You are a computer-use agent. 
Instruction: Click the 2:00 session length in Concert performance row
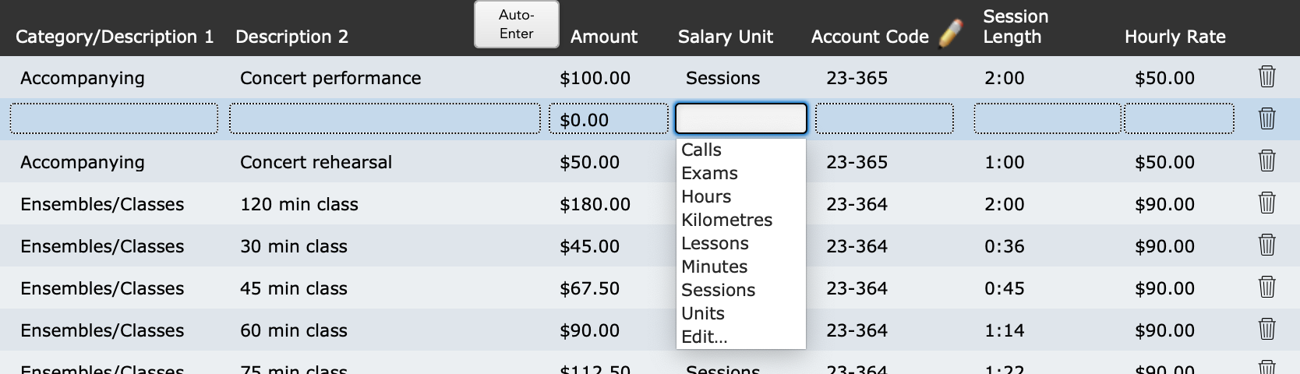coord(1005,78)
